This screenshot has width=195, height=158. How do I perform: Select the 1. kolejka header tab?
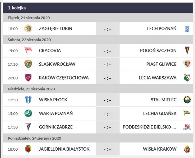pos(17,8)
